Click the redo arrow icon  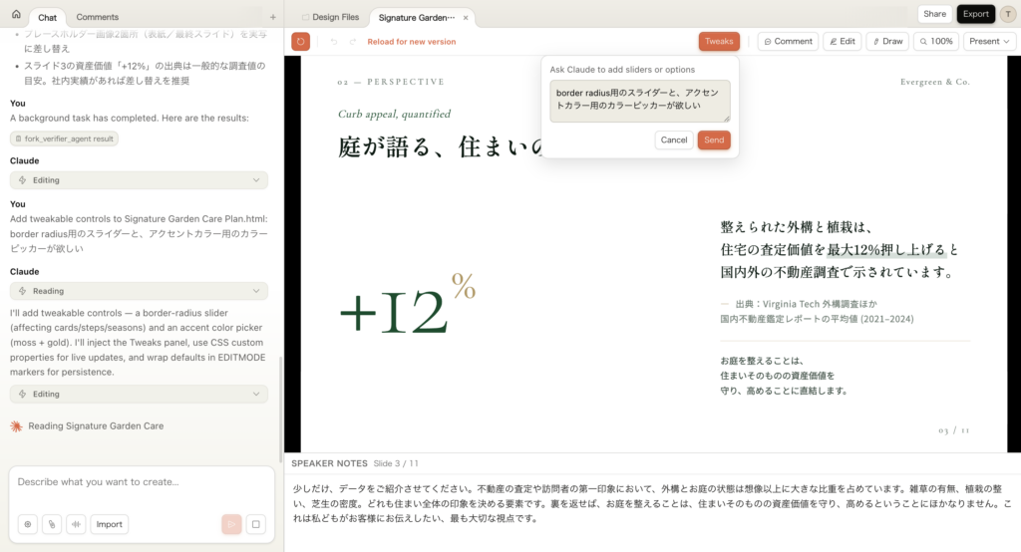coord(350,42)
